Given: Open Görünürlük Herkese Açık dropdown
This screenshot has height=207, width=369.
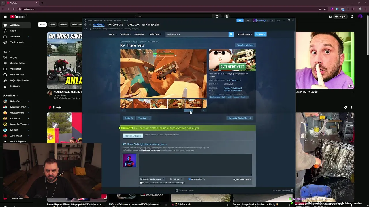Looking at the screenshot, I should [157, 179].
